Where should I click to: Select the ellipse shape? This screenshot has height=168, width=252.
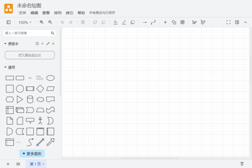(x=50, y=78)
